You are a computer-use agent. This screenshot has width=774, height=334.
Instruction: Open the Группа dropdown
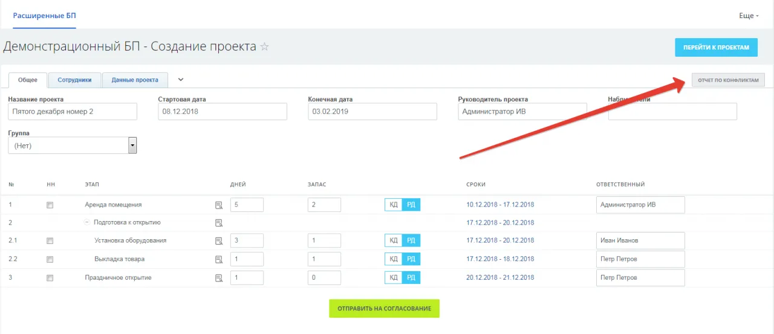tap(132, 146)
